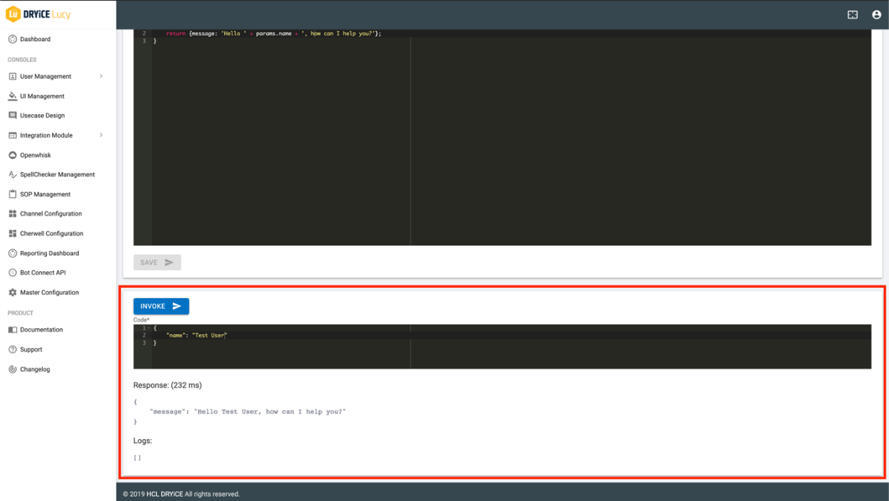Click the Changelog icon

[x=13, y=369]
